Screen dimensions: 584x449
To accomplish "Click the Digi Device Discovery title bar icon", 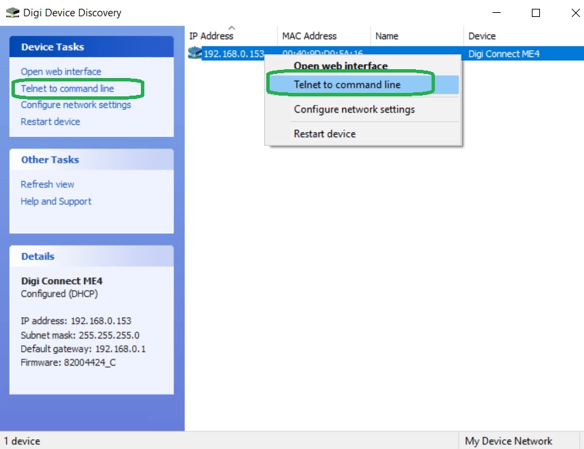I will [12, 13].
